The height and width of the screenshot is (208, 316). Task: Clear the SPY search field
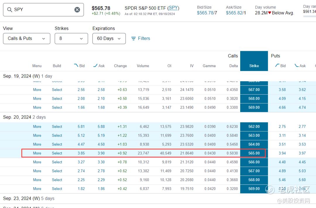click(77, 10)
